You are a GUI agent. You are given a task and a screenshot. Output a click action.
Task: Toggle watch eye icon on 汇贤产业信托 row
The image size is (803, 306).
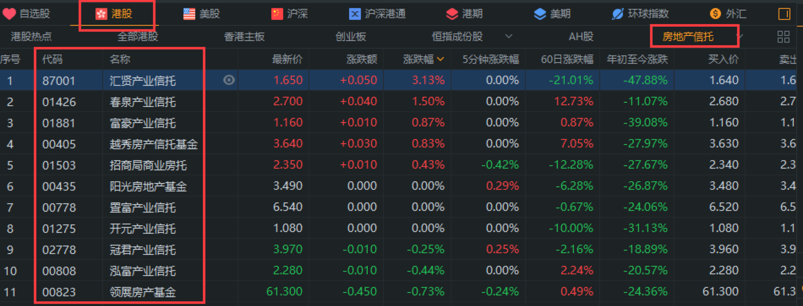tap(229, 80)
